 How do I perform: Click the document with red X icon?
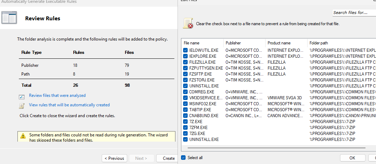pyautogui.click(x=188, y=23)
